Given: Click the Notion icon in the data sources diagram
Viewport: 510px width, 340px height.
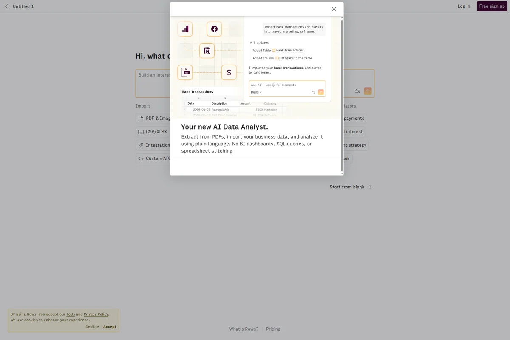Looking at the screenshot, I should [207, 51].
